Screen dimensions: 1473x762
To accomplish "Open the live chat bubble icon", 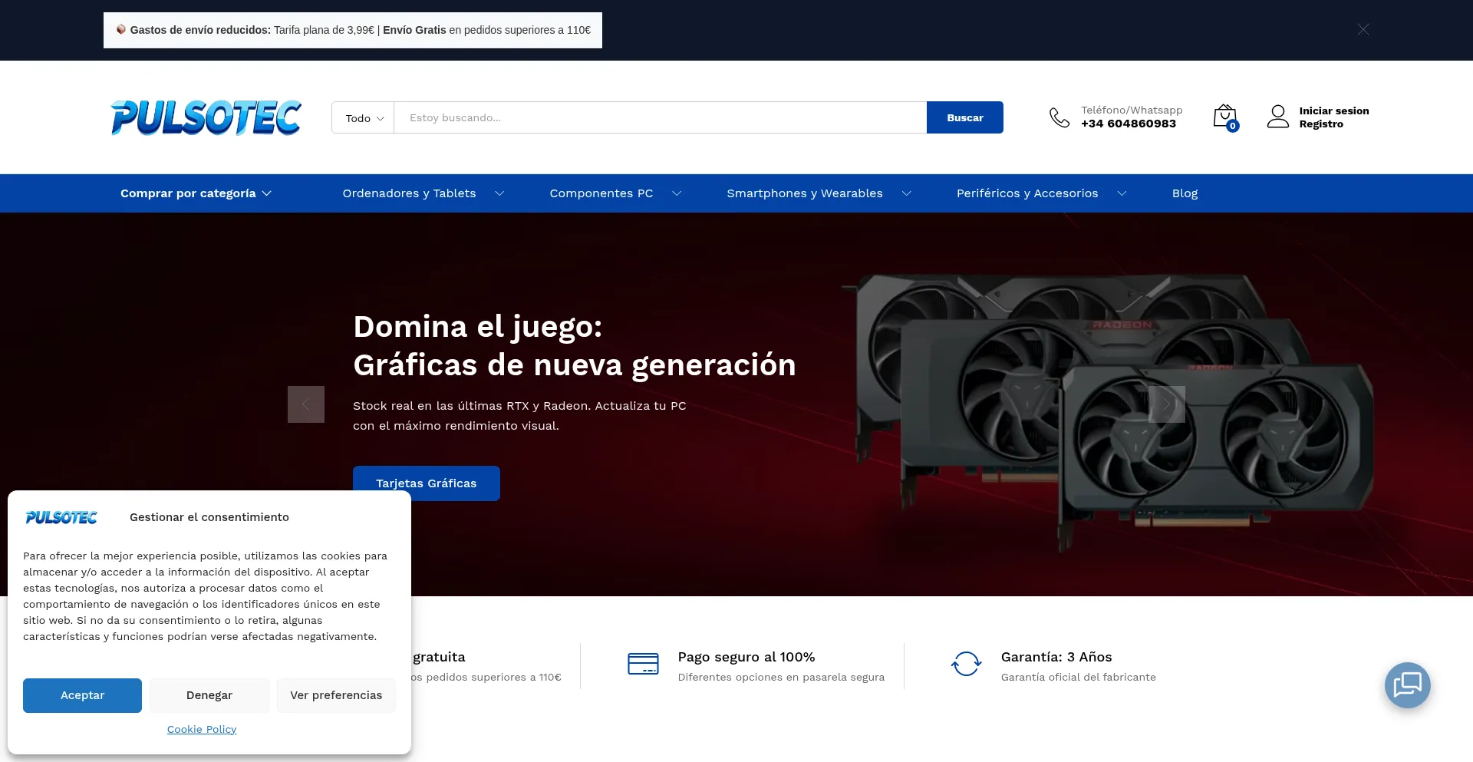I will point(1408,684).
